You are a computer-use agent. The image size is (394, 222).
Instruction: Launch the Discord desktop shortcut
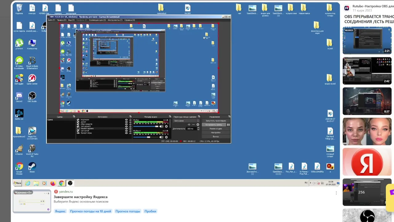19,97
